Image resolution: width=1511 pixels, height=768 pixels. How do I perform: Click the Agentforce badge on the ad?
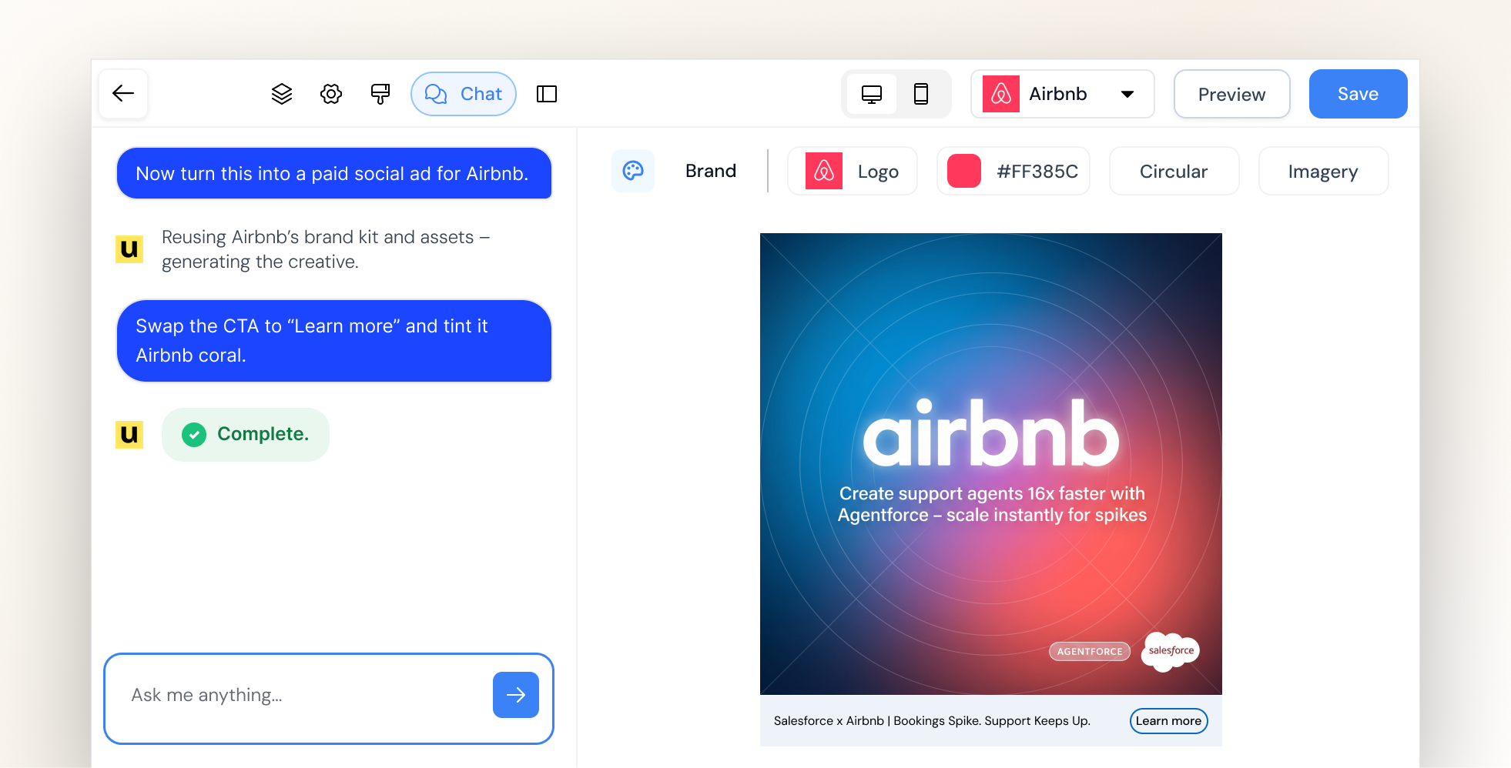tap(1090, 652)
